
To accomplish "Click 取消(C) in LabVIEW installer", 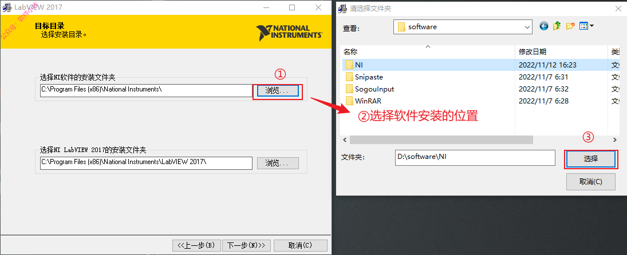I will 300,245.
